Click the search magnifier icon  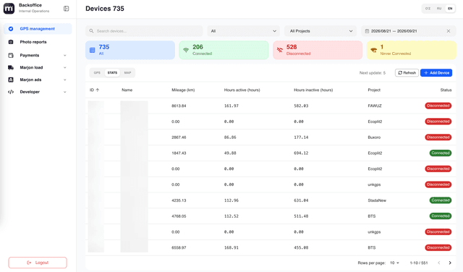92,31
